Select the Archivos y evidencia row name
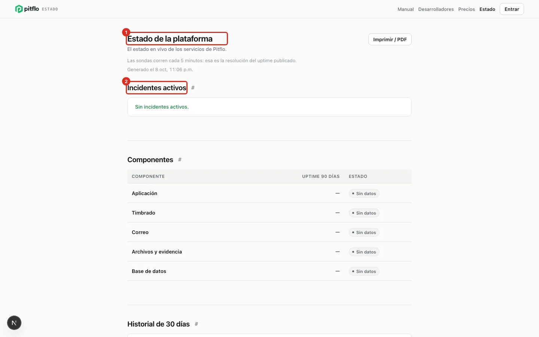This screenshot has height=337, width=539. (x=157, y=252)
